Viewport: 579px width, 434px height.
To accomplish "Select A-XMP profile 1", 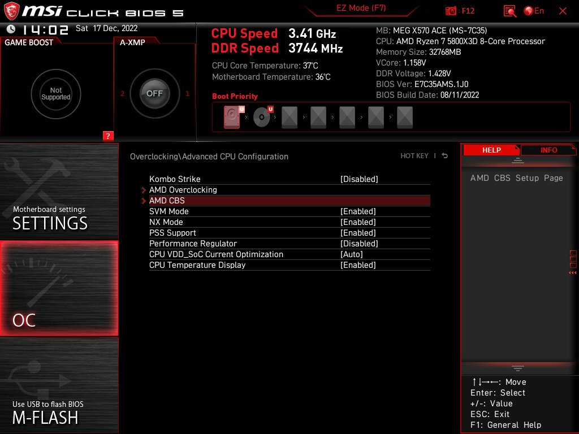I will 187,94.
